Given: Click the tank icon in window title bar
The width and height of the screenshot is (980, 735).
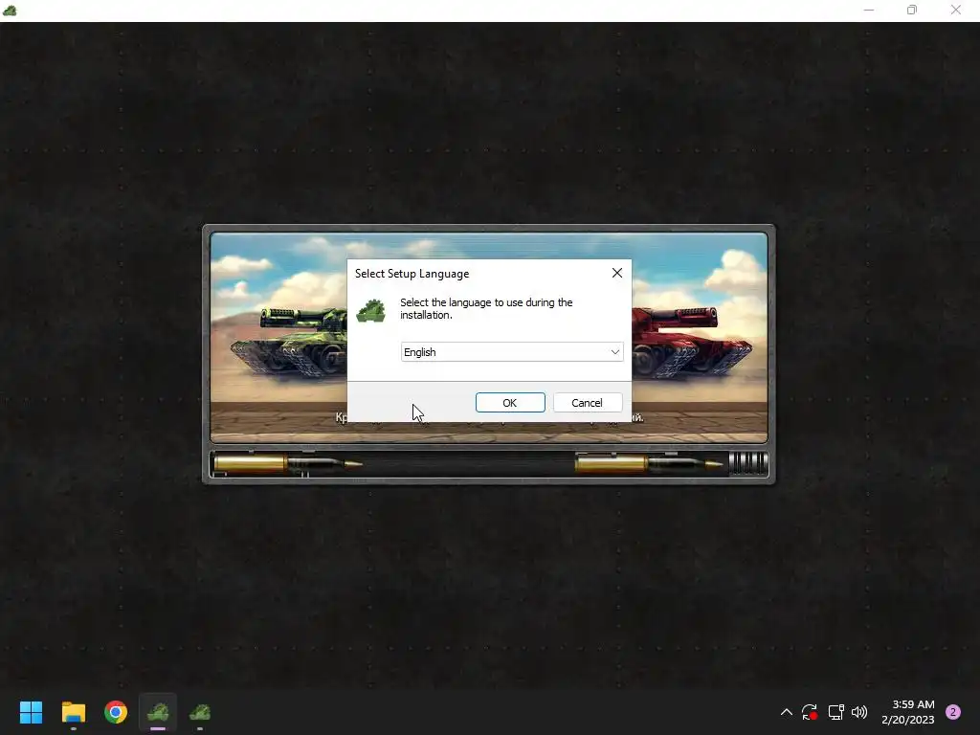Looking at the screenshot, I should click(10, 10).
